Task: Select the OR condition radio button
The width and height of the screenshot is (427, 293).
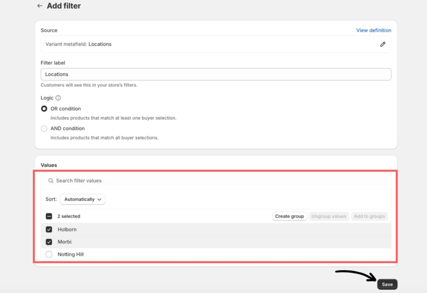Action: tap(44, 109)
